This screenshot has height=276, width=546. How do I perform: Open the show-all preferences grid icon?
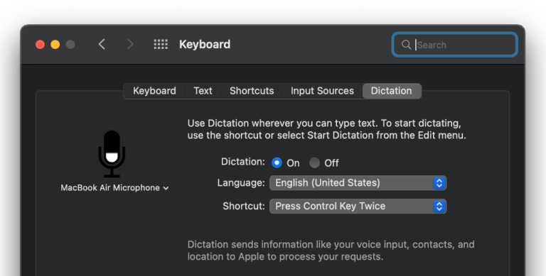[161, 44]
